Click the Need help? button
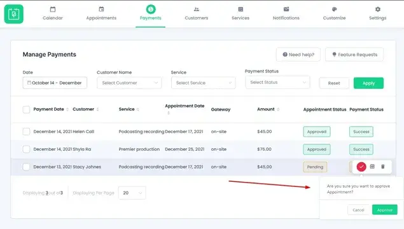This screenshot has width=404, height=229. click(x=298, y=55)
